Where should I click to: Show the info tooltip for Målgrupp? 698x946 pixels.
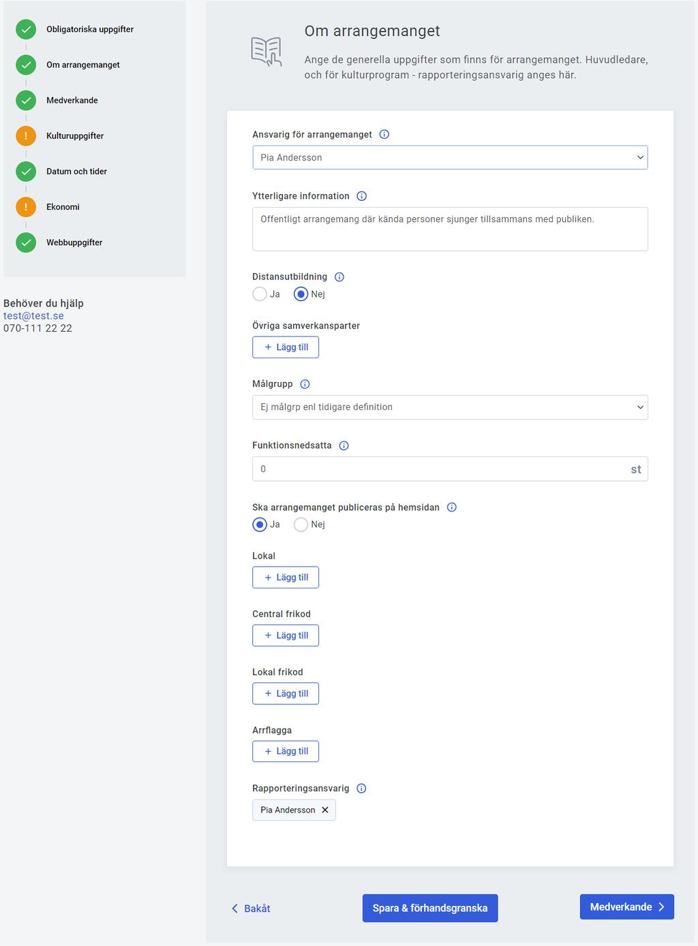point(305,384)
